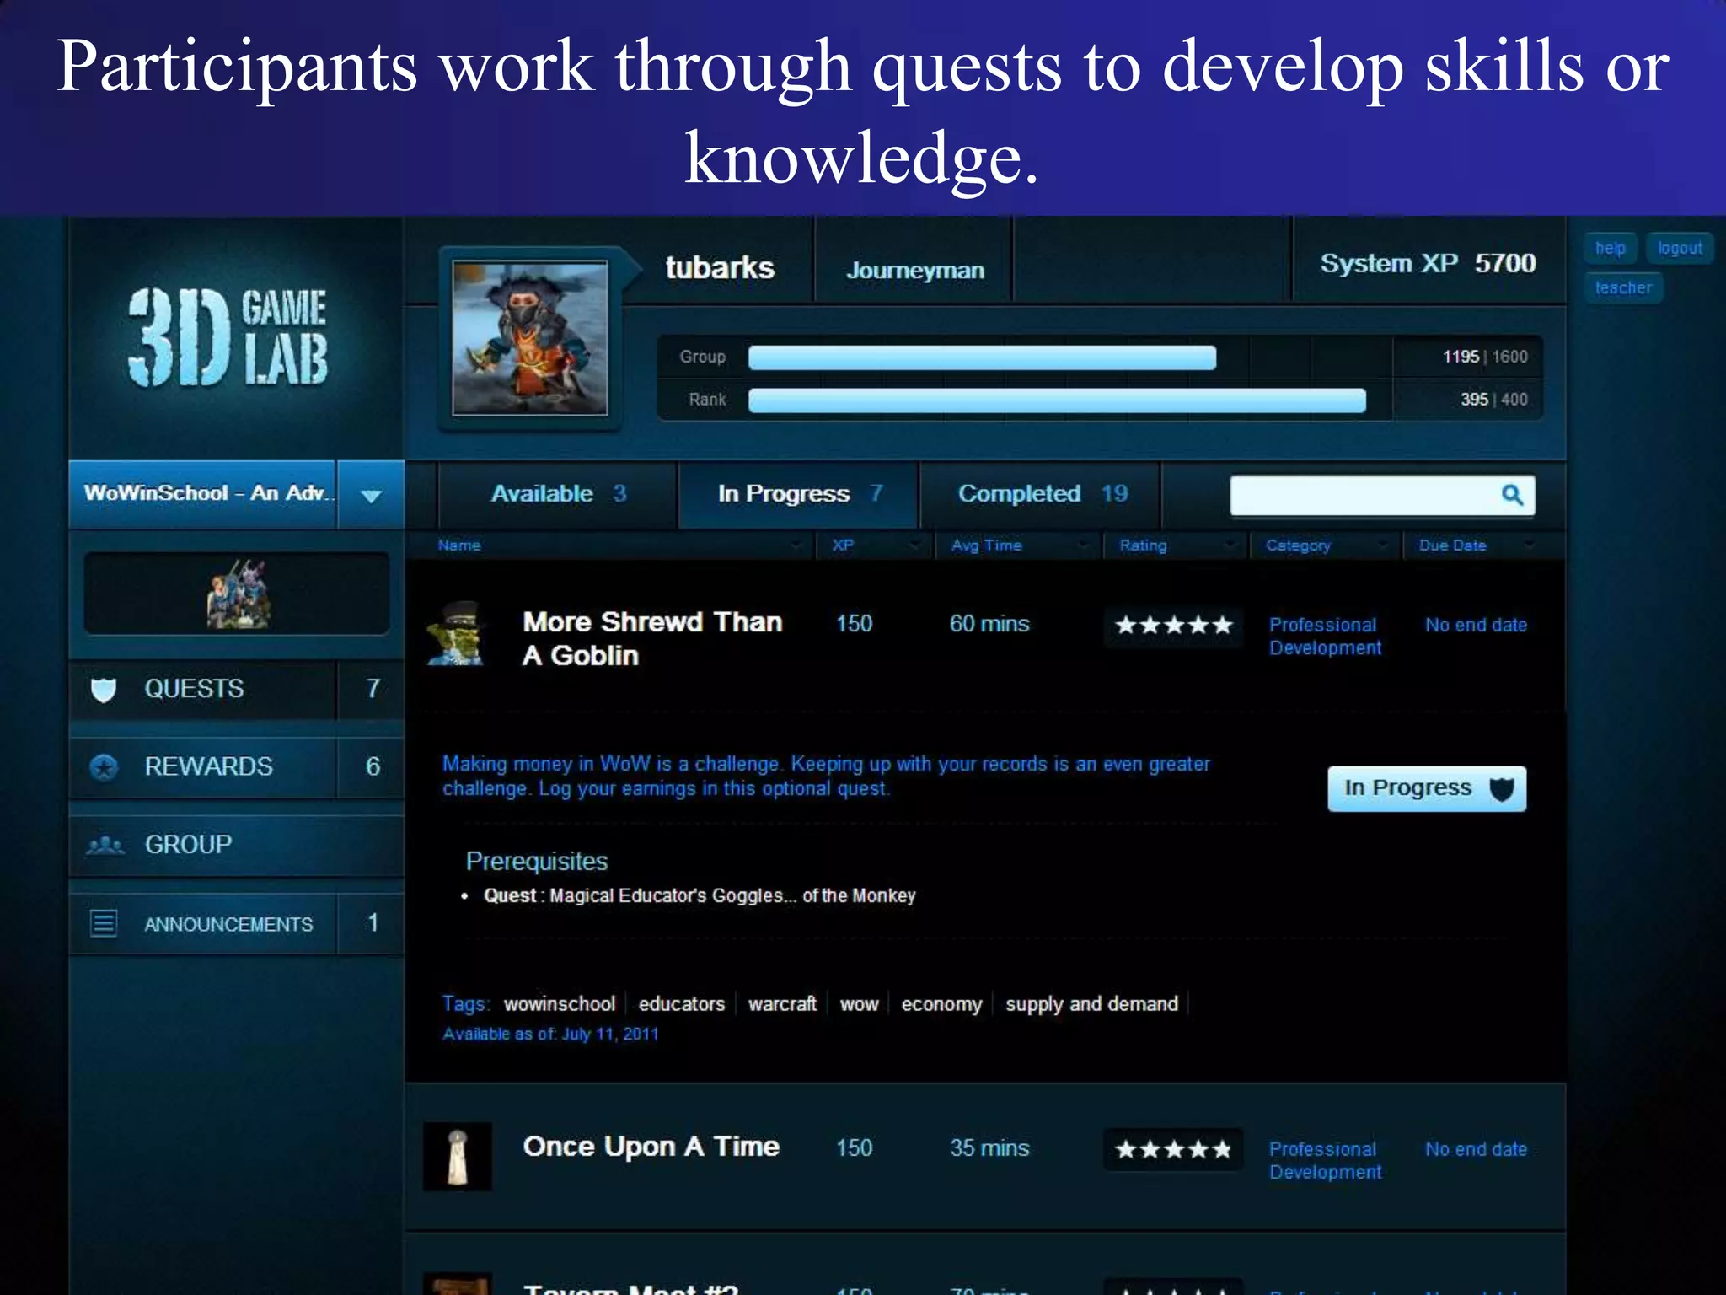
Task: Switch to the In Progress tab
Action: click(x=799, y=494)
